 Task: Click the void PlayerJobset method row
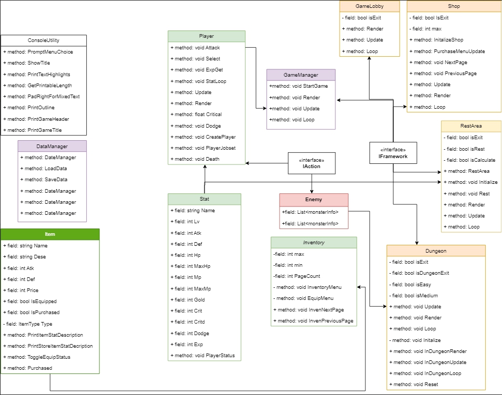(x=207, y=148)
